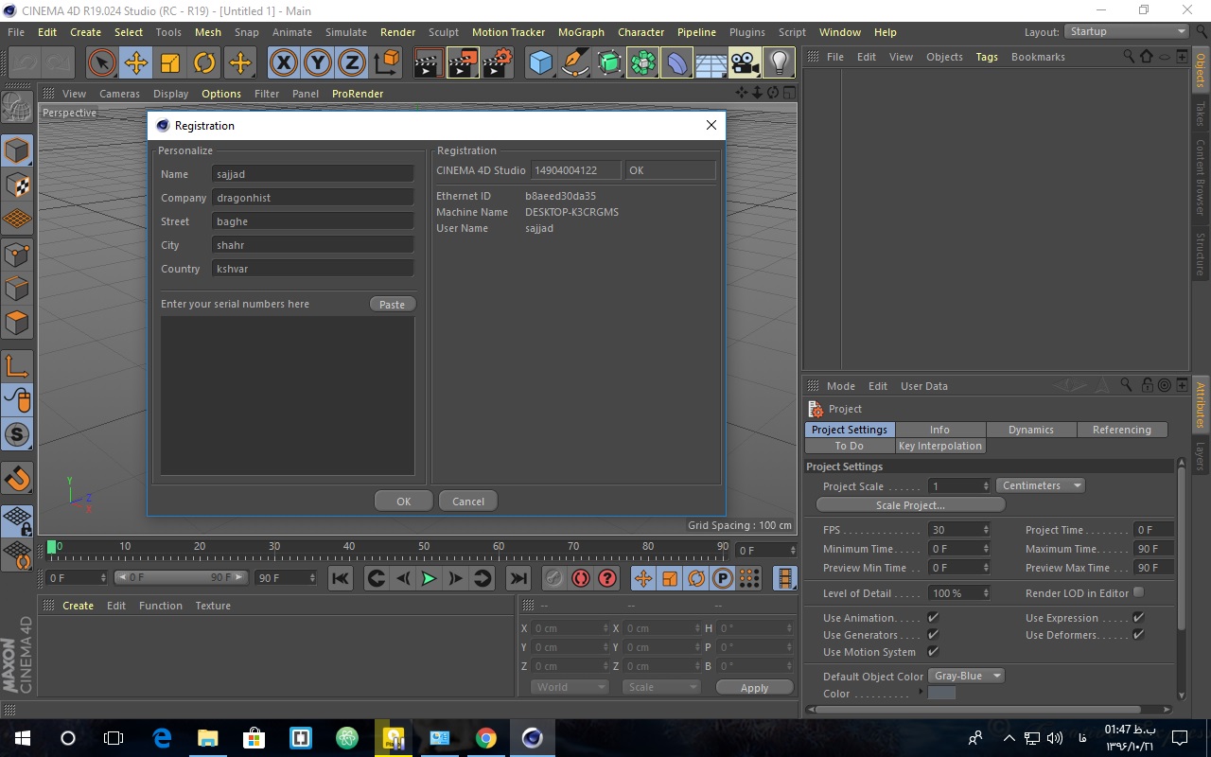Uncheck Use Expression checkbox

click(1138, 618)
